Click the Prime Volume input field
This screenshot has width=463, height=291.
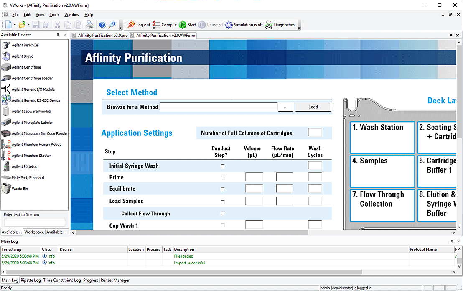tap(254, 177)
